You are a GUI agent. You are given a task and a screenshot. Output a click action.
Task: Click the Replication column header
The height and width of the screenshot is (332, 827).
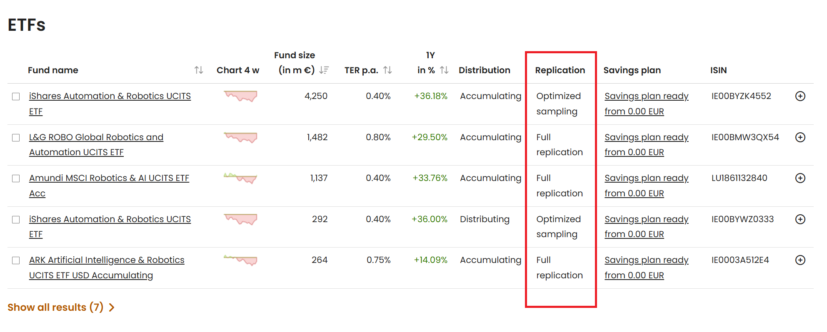(x=560, y=70)
